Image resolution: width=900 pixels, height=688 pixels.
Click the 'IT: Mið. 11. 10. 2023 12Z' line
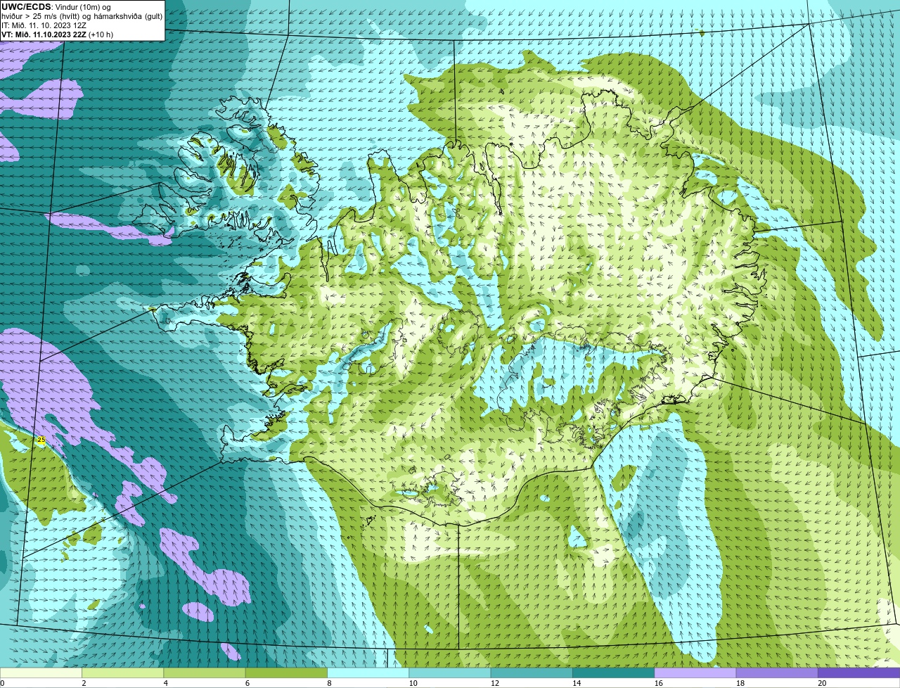coord(44,25)
